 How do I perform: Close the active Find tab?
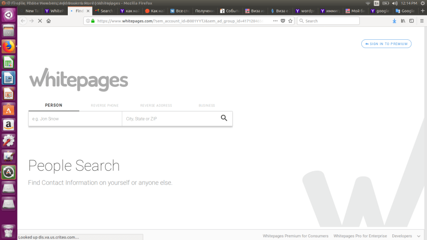tap(88, 11)
